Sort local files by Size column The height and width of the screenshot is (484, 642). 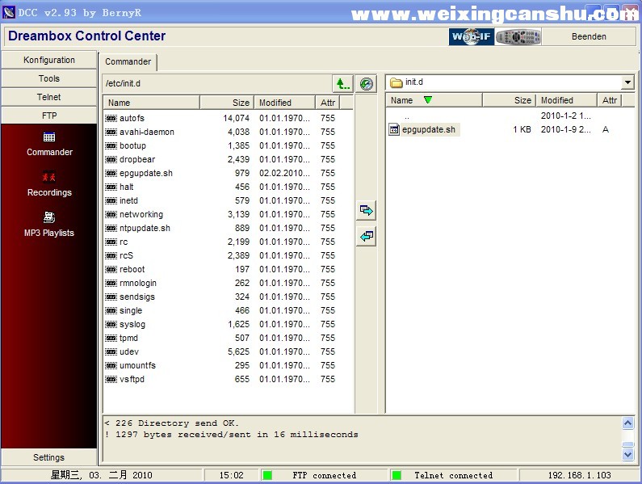pyautogui.click(x=509, y=100)
